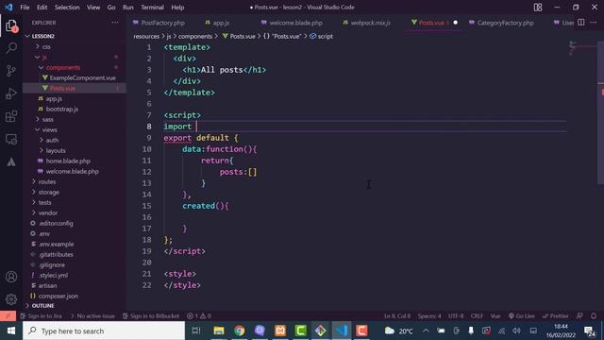Viewport: 604px width, 340px height.
Task: Click Go Live in status bar
Action: (521, 315)
